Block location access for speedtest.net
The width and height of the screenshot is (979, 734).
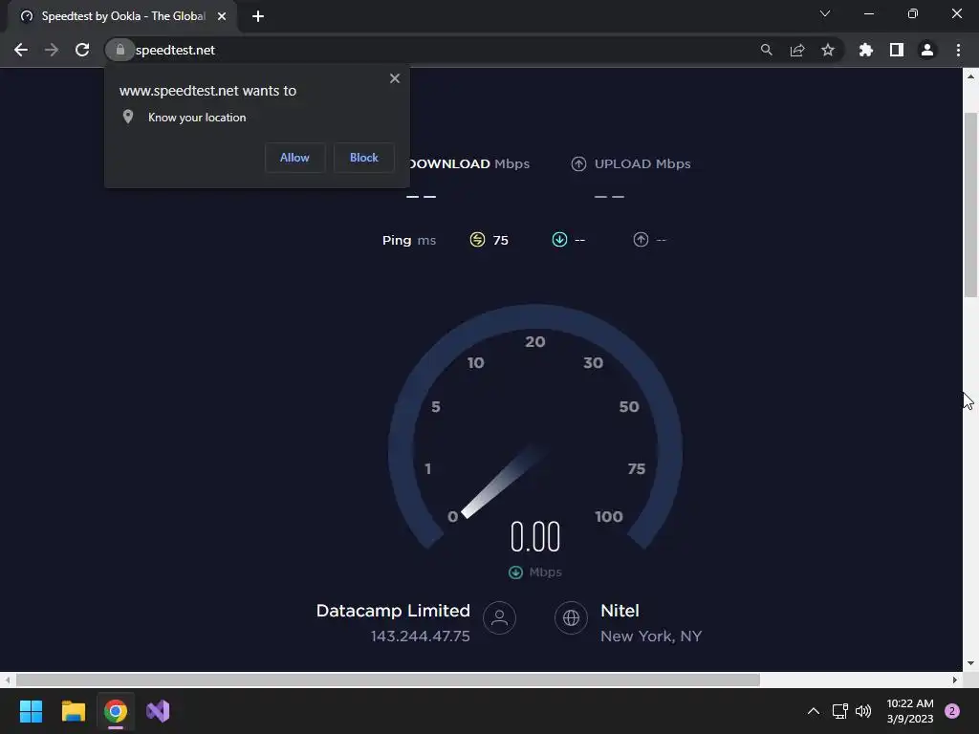364,158
